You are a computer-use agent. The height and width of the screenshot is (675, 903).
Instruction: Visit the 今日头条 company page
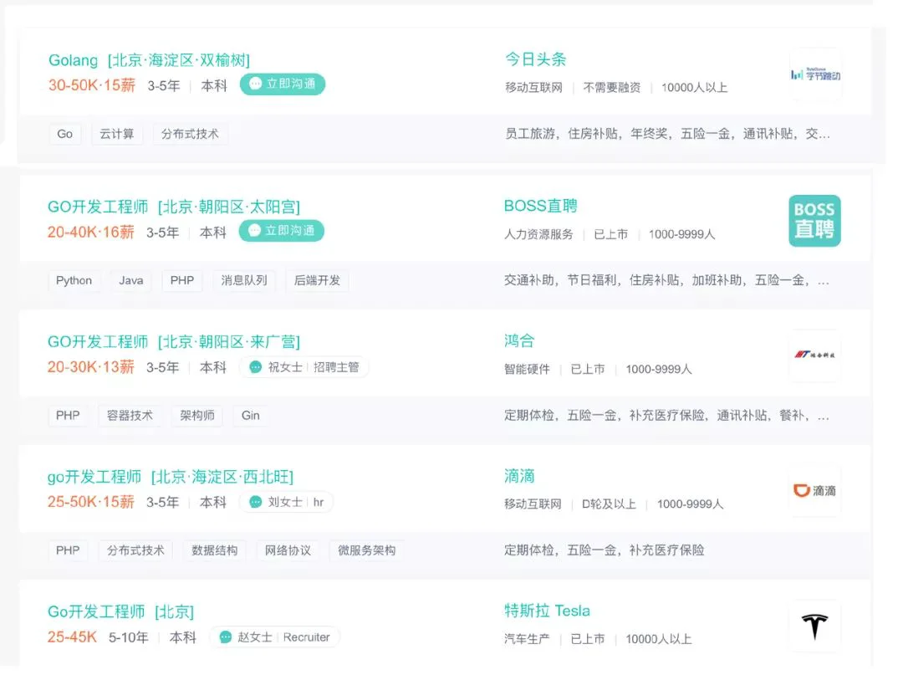535,59
